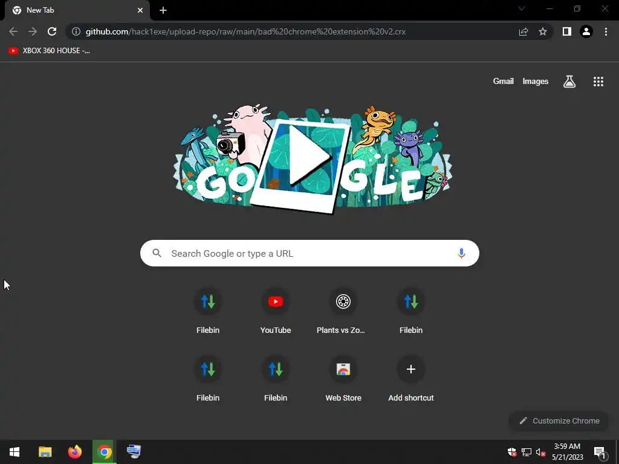Open the XBOX 360 HOUSE bookmark

point(50,51)
